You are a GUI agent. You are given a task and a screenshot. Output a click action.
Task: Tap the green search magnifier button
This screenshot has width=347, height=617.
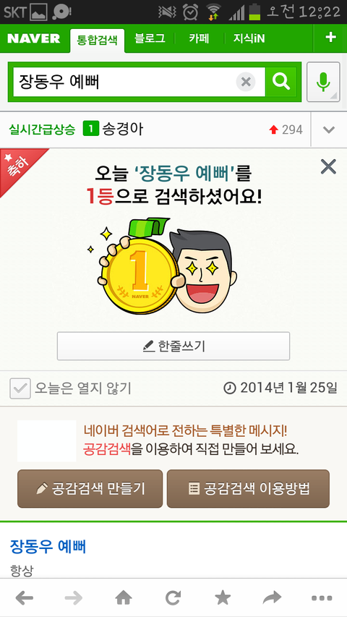pos(281,82)
